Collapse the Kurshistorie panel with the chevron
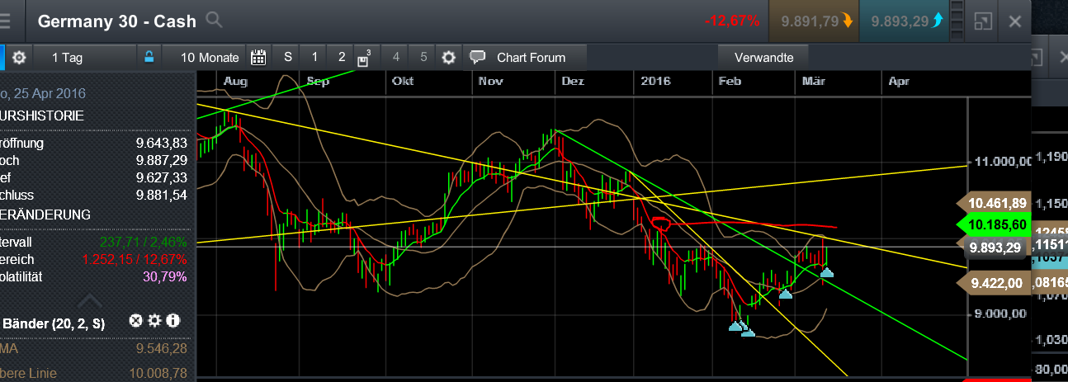Viewport: 1068px width, 382px height. tap(91, 301)
